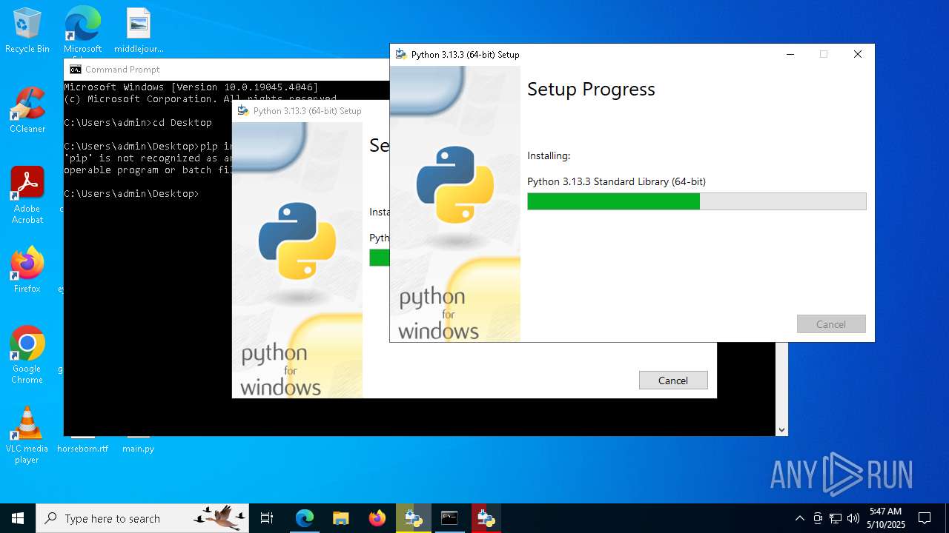Open the Google Chrome desktop shortcut
Viewport: 949px width, 533px height.
(27, 355)
